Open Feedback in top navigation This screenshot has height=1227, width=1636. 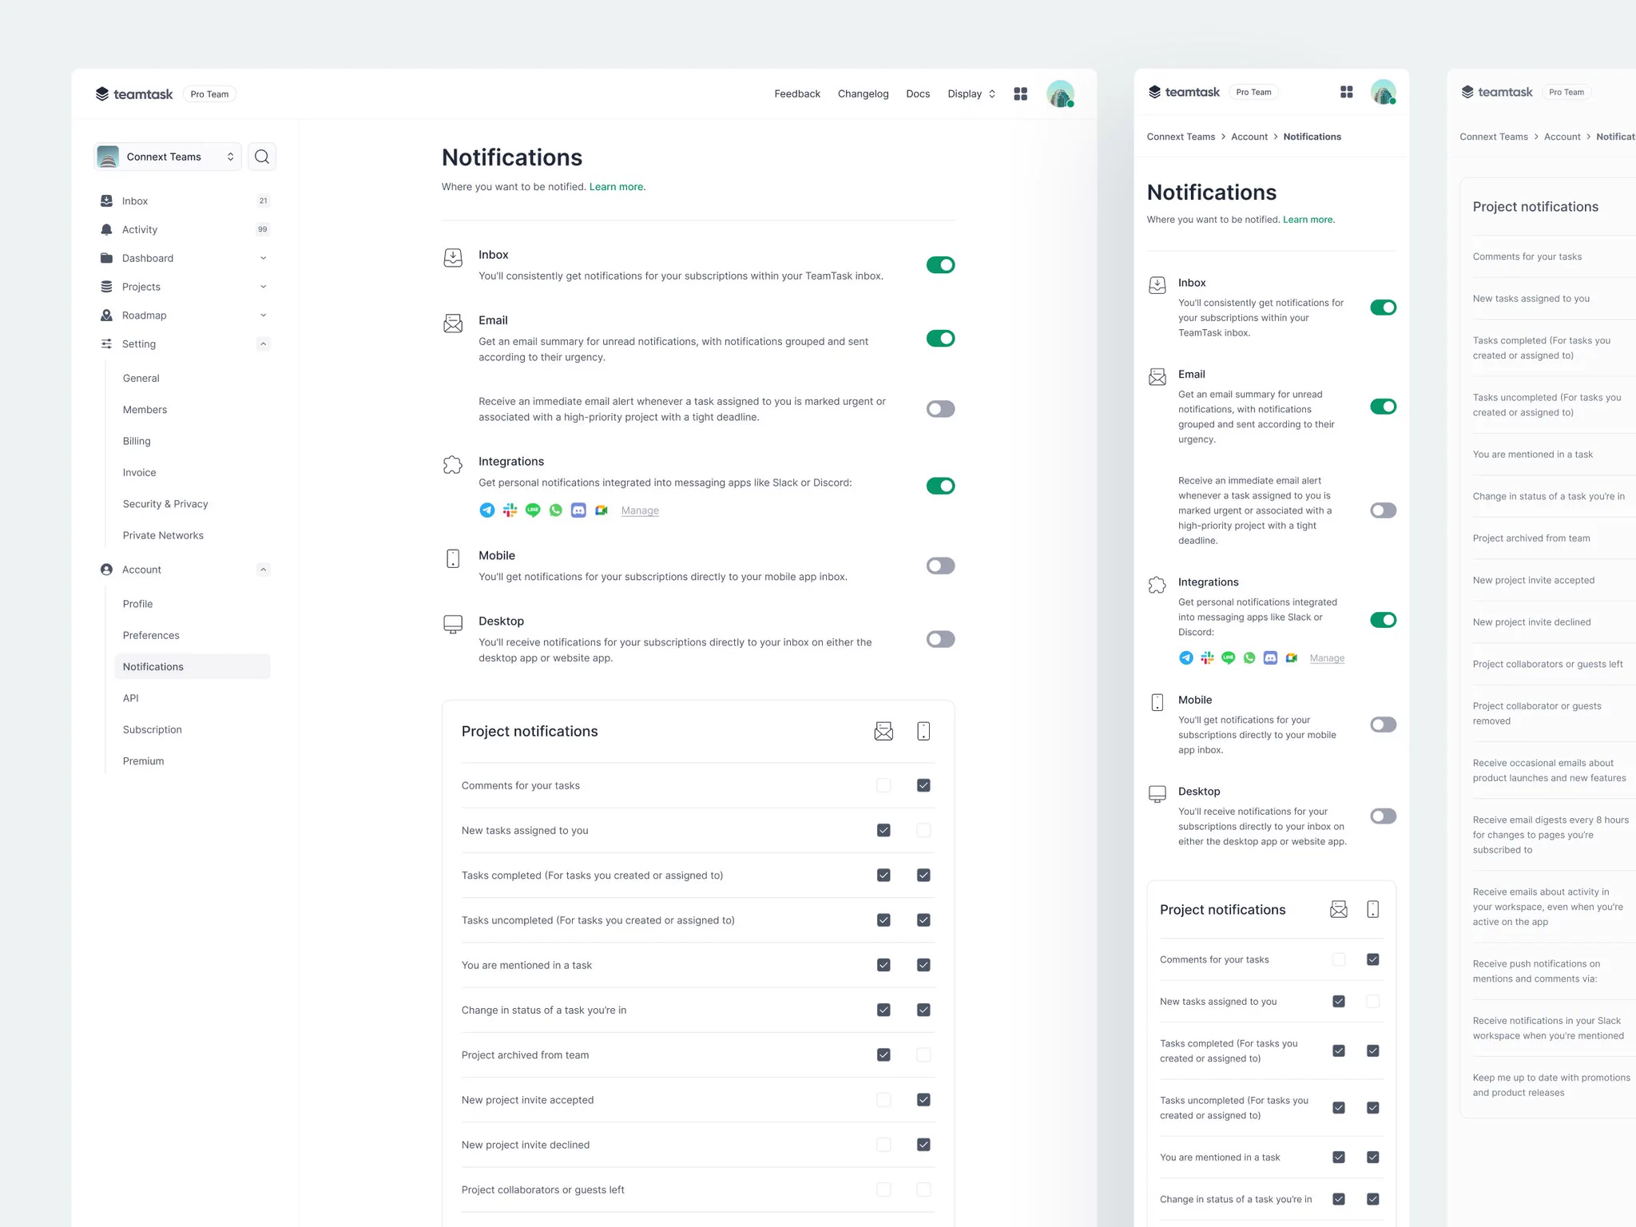(x=797, y=93)
